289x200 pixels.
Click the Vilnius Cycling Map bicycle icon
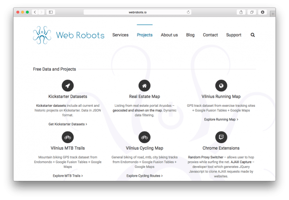pyautogui.click(x=144, y=137)
